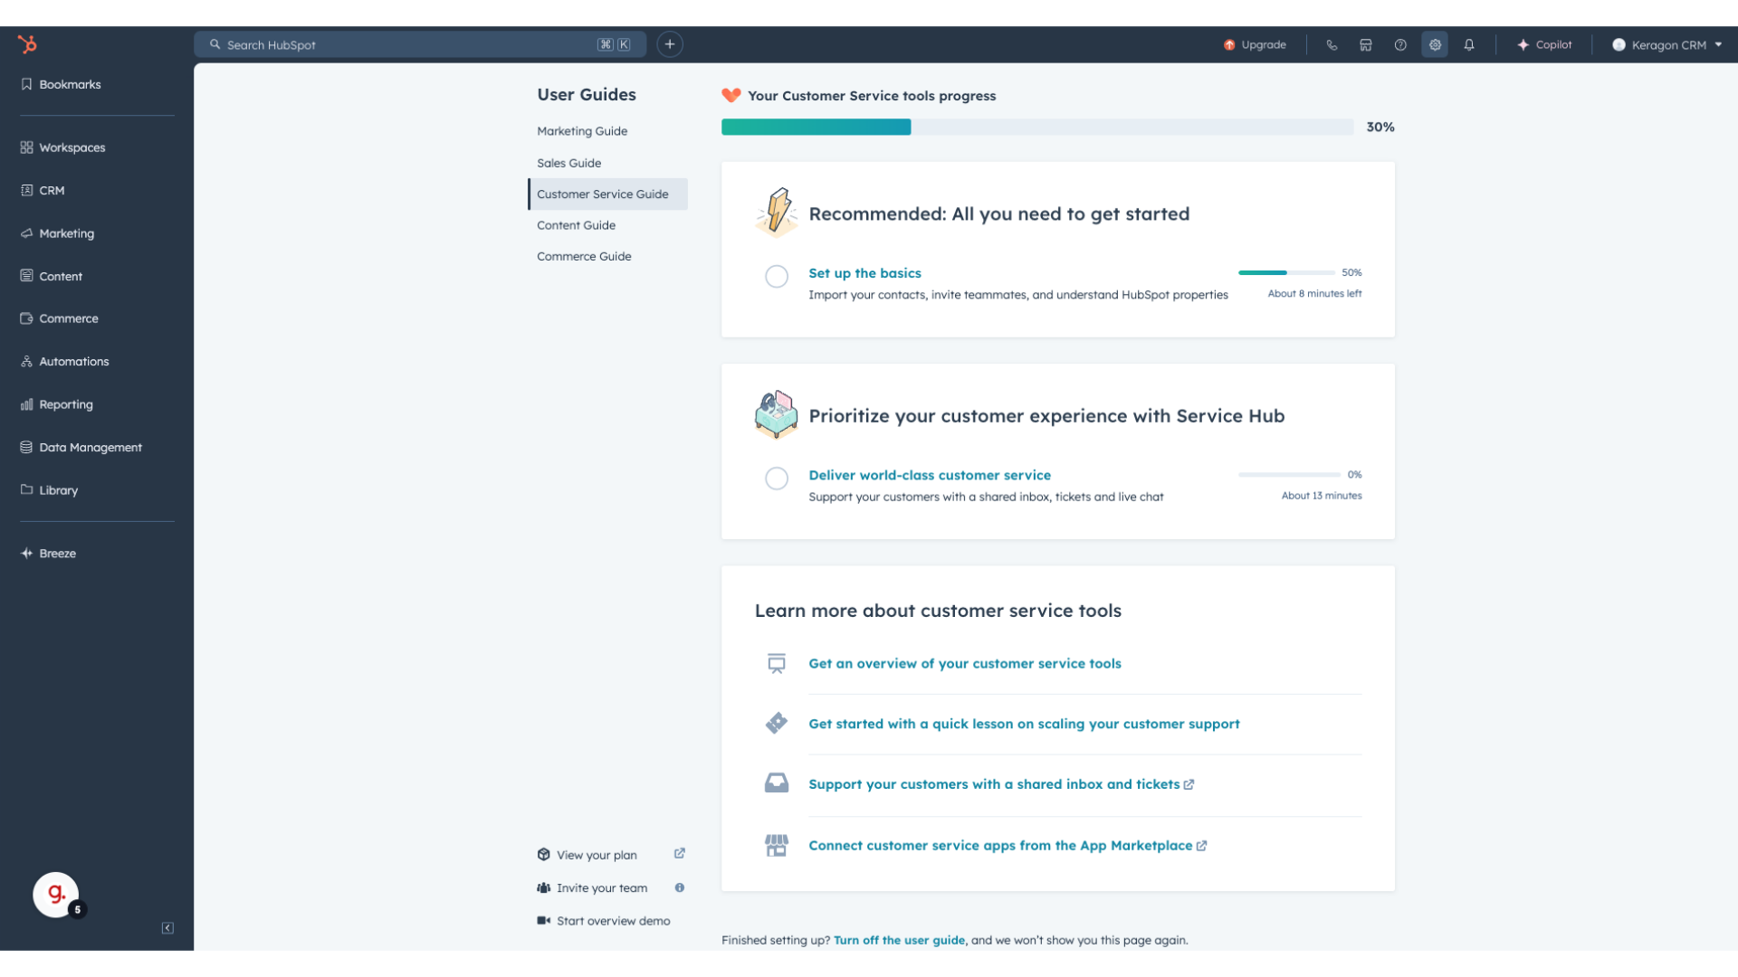Expand the Keragon CRM account menu
This screenshot has height=977, width=1738.
1666,44
